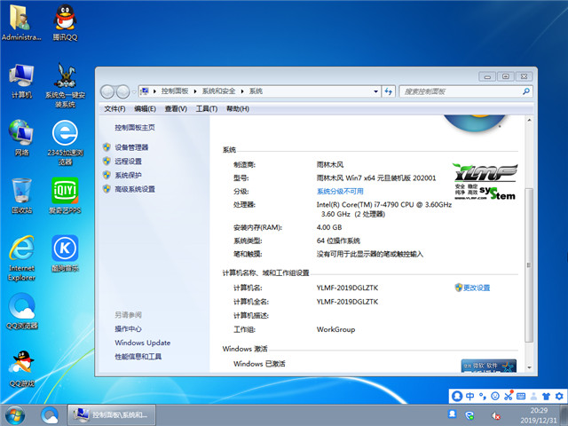Open the Administrator folder on desktop
This screenshot has width=568, height=426.
[20, 21]
